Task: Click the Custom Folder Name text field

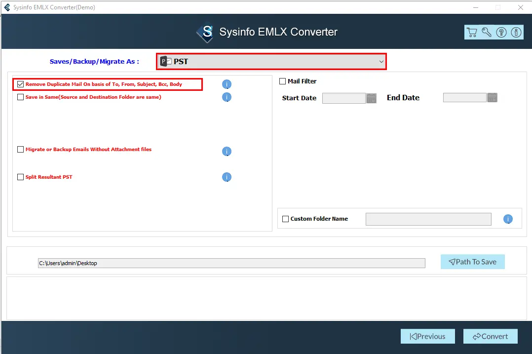Action: coord(428,219)
